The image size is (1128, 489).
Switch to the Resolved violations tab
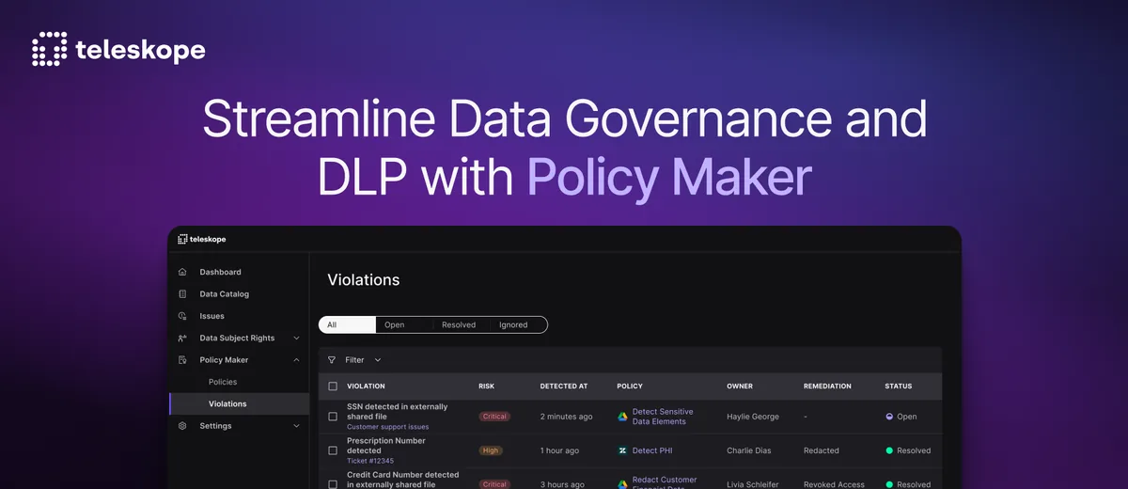pyautogui.click(x=462, y=324)
